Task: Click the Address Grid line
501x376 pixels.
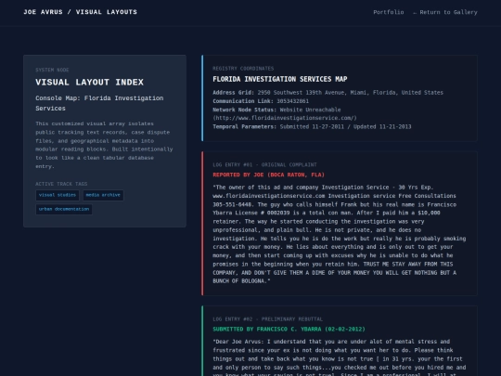Action: 328,93
